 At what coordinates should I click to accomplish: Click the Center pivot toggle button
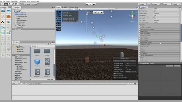(x=27, y=4)
